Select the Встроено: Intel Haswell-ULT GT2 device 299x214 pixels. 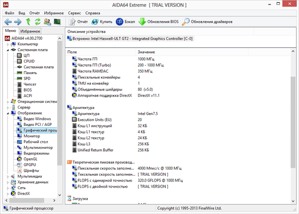pyautogui.click(x=130, y=39)
